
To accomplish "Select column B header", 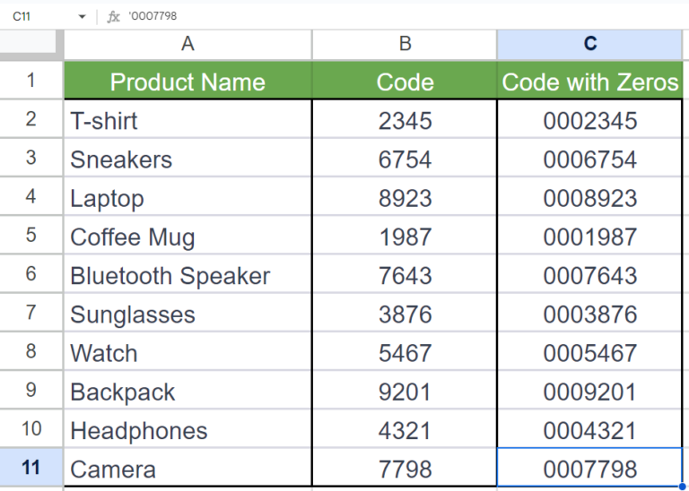I will pyautogui.click(x=405, y=44).
